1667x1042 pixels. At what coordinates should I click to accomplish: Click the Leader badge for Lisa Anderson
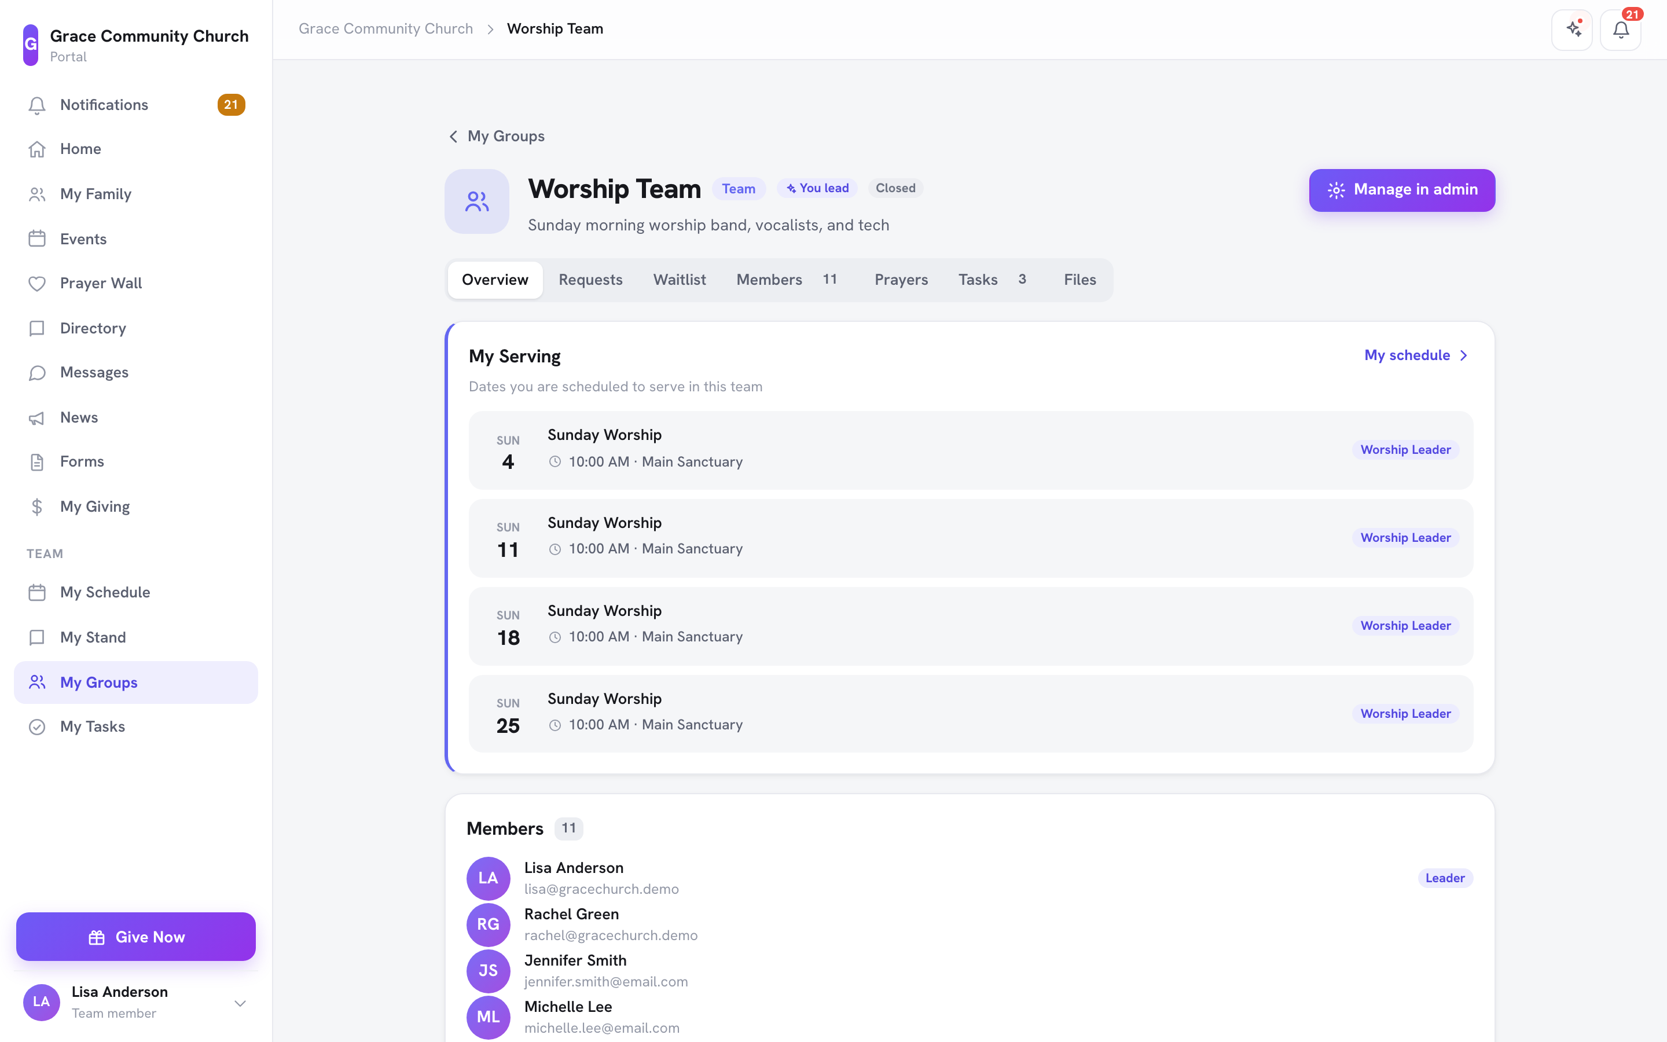tap(1445, 878)
